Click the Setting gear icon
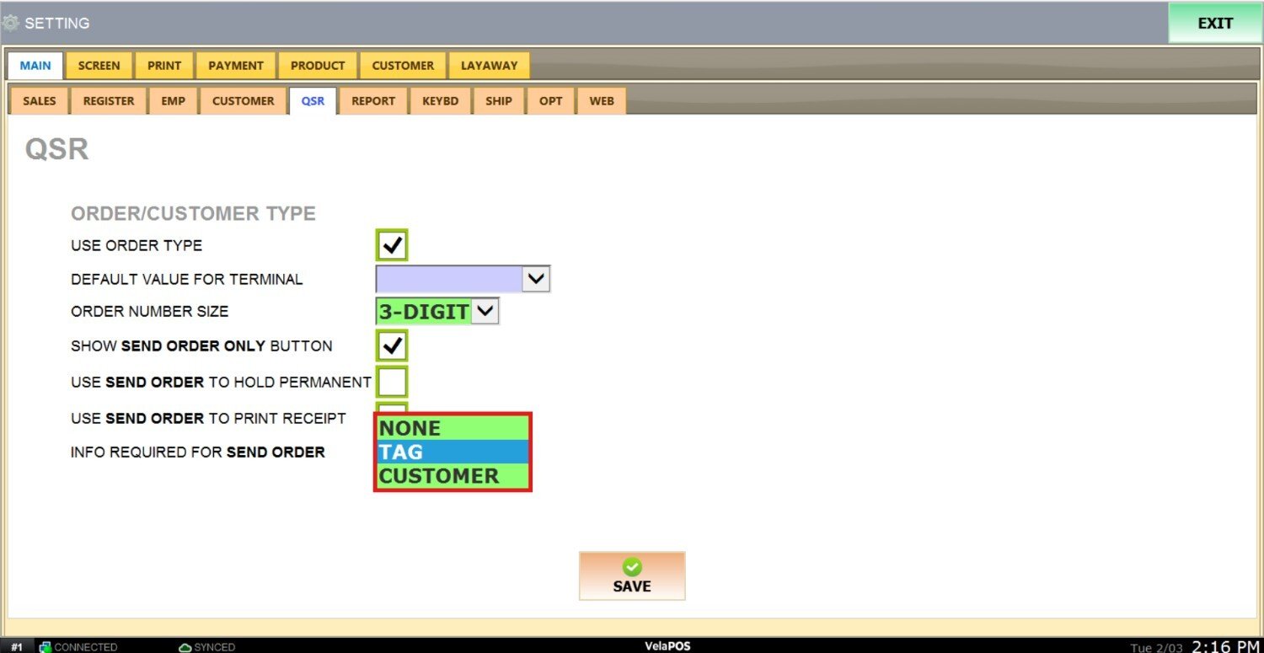 coord(11,24)
